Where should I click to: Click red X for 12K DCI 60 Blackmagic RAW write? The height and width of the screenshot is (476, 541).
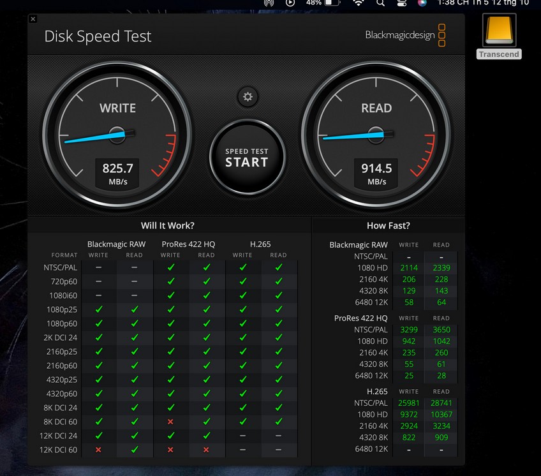pos(98,450)
